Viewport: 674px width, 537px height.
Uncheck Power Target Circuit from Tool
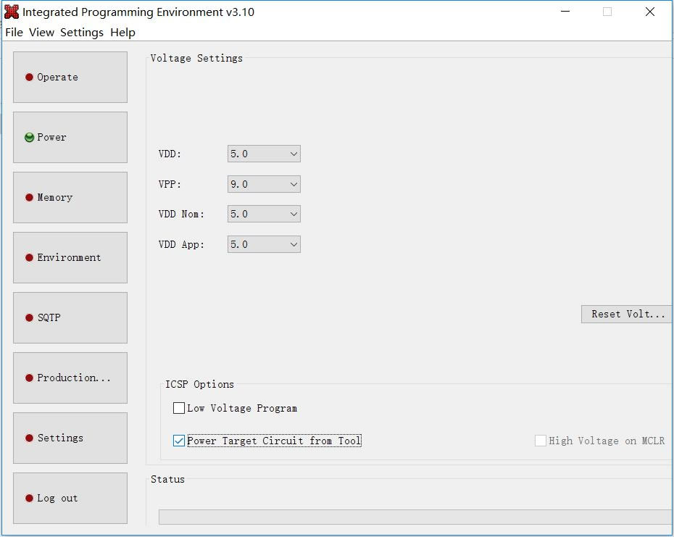pos(179,441)
